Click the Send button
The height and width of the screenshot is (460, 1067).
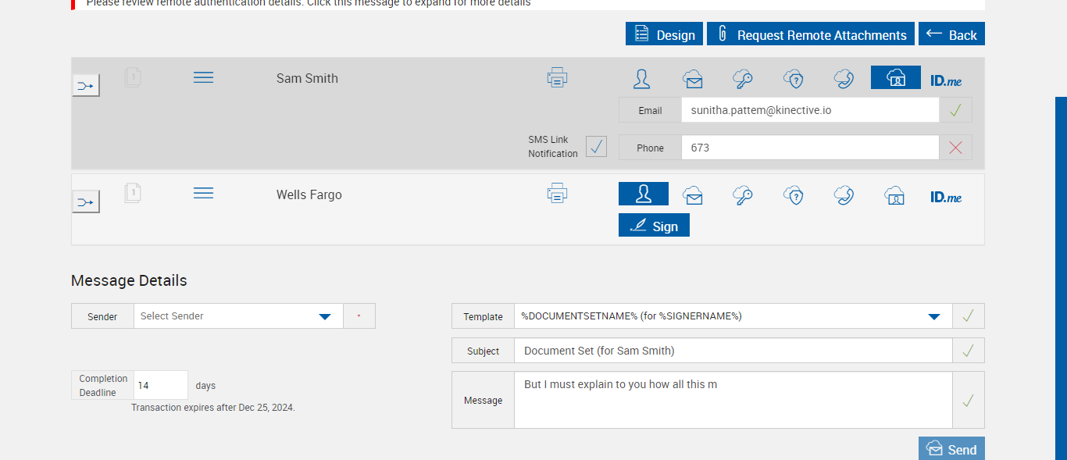point(951,449)
